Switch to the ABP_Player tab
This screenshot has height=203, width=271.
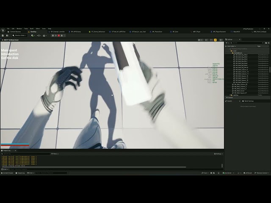[x=196, y=32]
